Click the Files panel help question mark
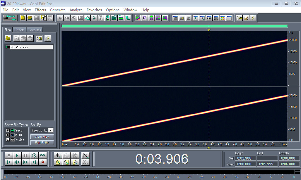 point(48,38)
